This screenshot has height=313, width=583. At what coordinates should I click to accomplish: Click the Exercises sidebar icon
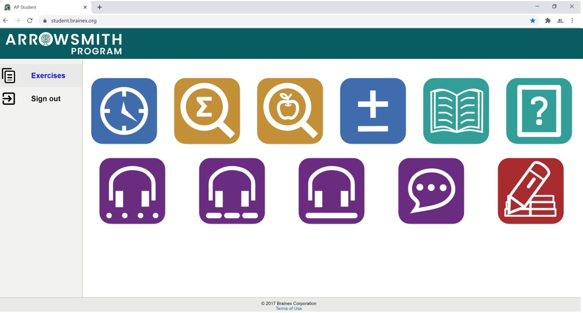tap(9, 76)
